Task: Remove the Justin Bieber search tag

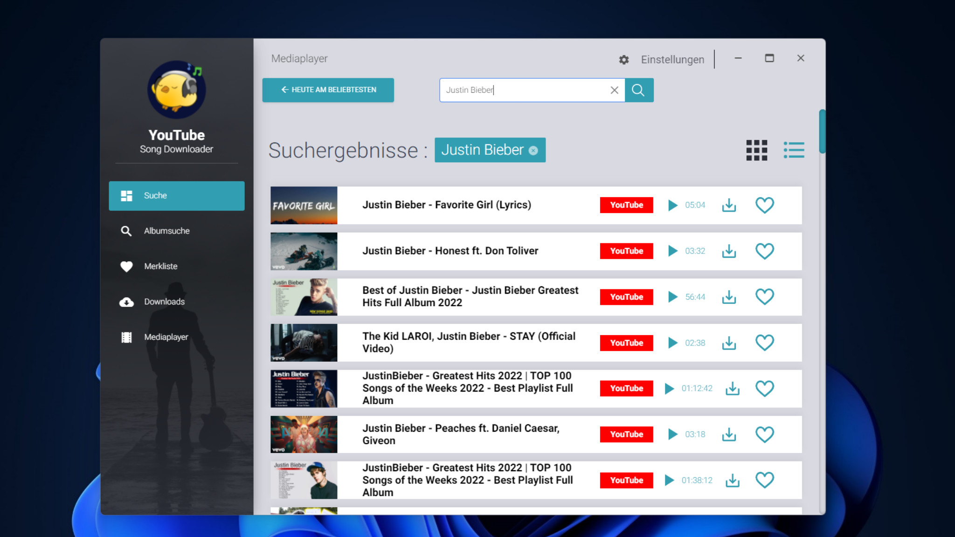Action: point(533,151)
